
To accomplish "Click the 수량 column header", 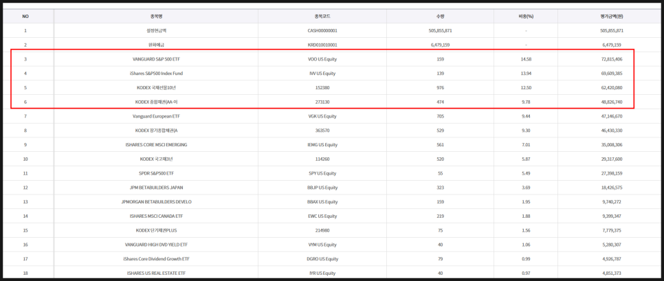I will (441, 16).
